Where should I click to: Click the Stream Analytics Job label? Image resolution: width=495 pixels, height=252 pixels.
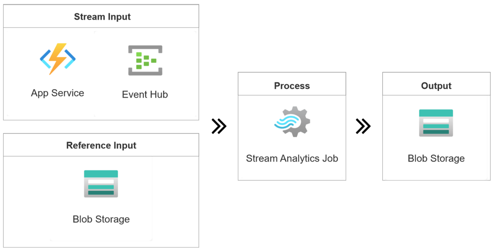292,158
